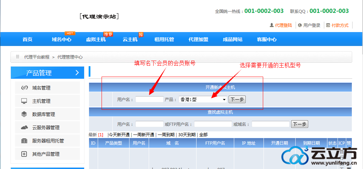Click the server icon for 服务器租用托管
Viewport: 363px width, 169px height.
coord(24,141)
